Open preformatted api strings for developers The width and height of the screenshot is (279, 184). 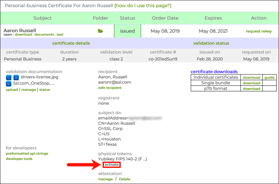27,153
